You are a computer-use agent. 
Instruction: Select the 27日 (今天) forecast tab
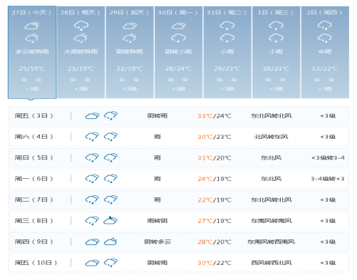tap(32, 52)
